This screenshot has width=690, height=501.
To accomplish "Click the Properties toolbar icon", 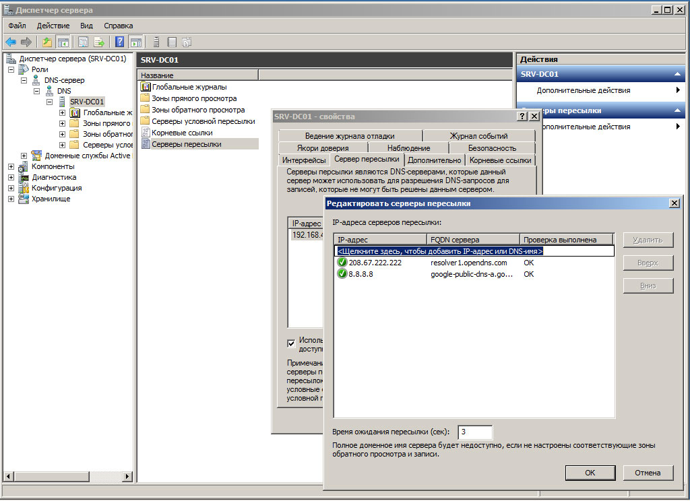I will click(x=83, y=42).
